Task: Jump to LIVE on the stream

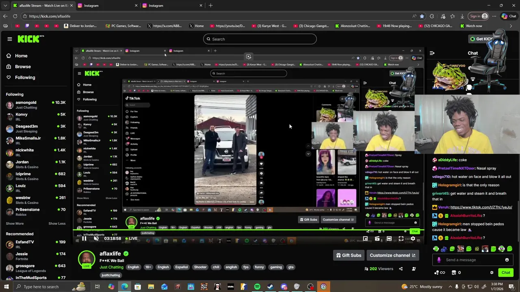Action: click(131, 238)
